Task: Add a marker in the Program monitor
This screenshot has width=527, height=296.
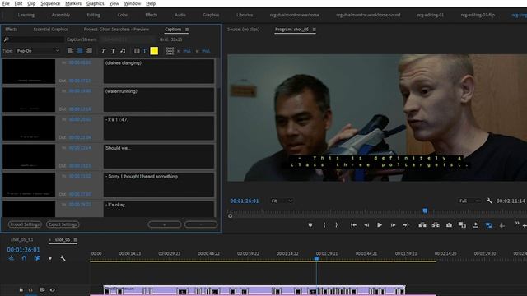Action: point(310,225)
